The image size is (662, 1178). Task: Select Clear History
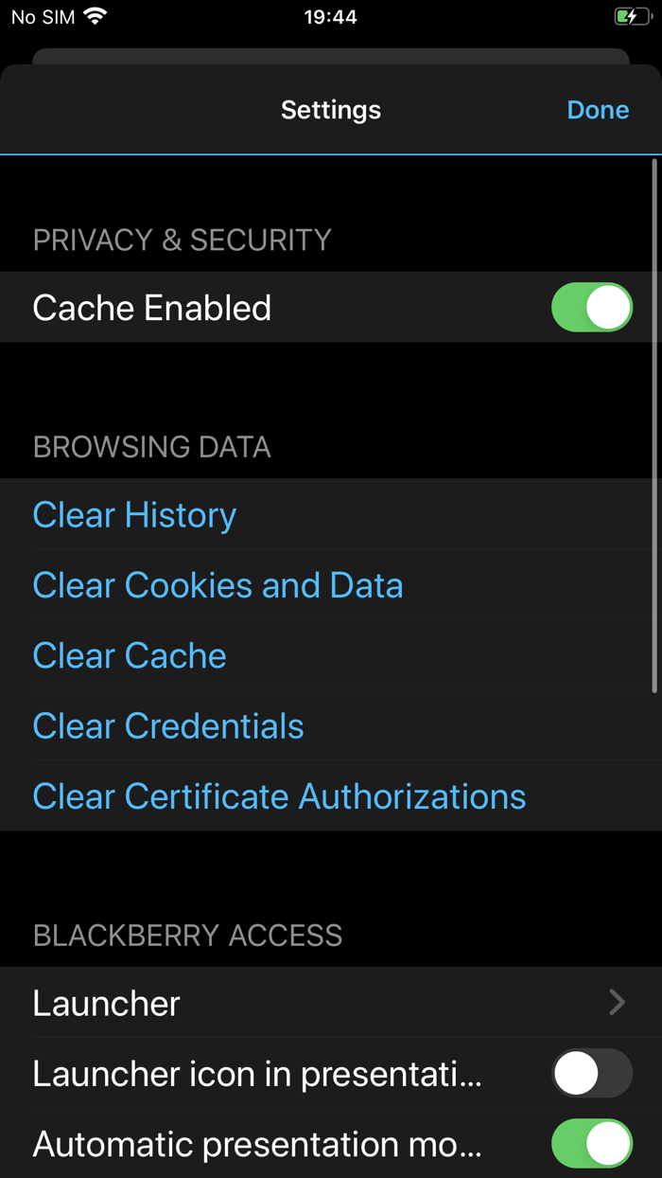(133, 514)
